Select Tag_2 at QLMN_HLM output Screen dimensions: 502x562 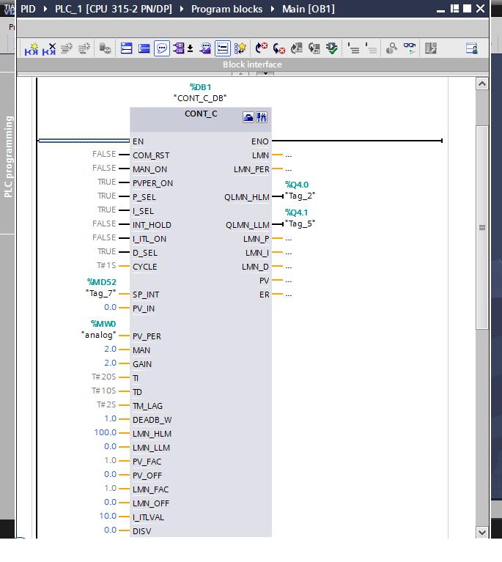[x=300, y=196]
